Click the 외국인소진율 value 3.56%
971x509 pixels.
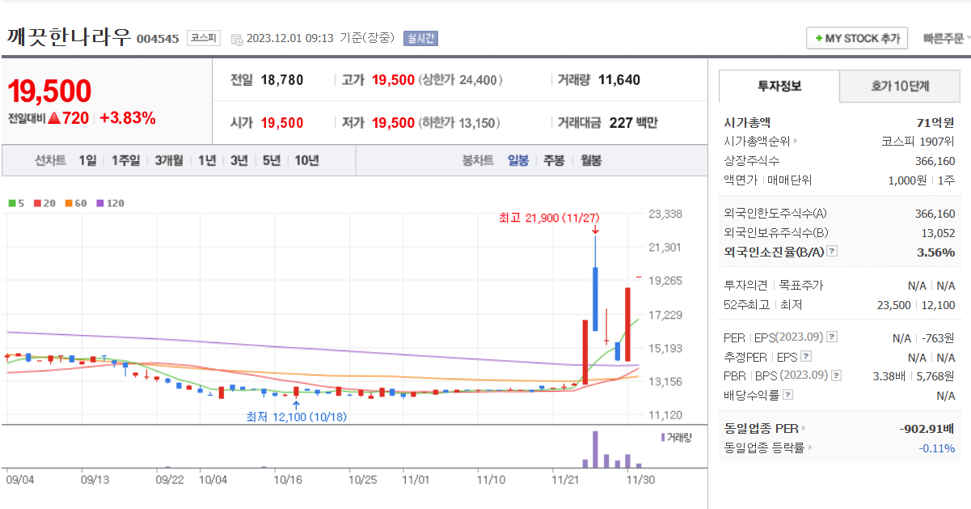coord(935,252)
